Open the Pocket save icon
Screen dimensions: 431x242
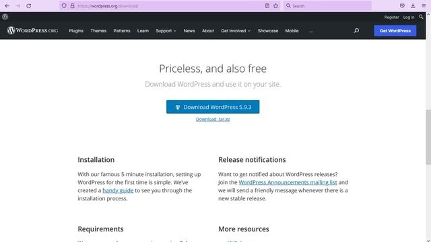click(402, 6)
